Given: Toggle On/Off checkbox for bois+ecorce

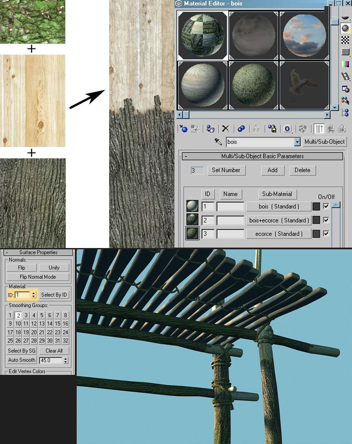Looking at the screenshot, I should [326, 220].
